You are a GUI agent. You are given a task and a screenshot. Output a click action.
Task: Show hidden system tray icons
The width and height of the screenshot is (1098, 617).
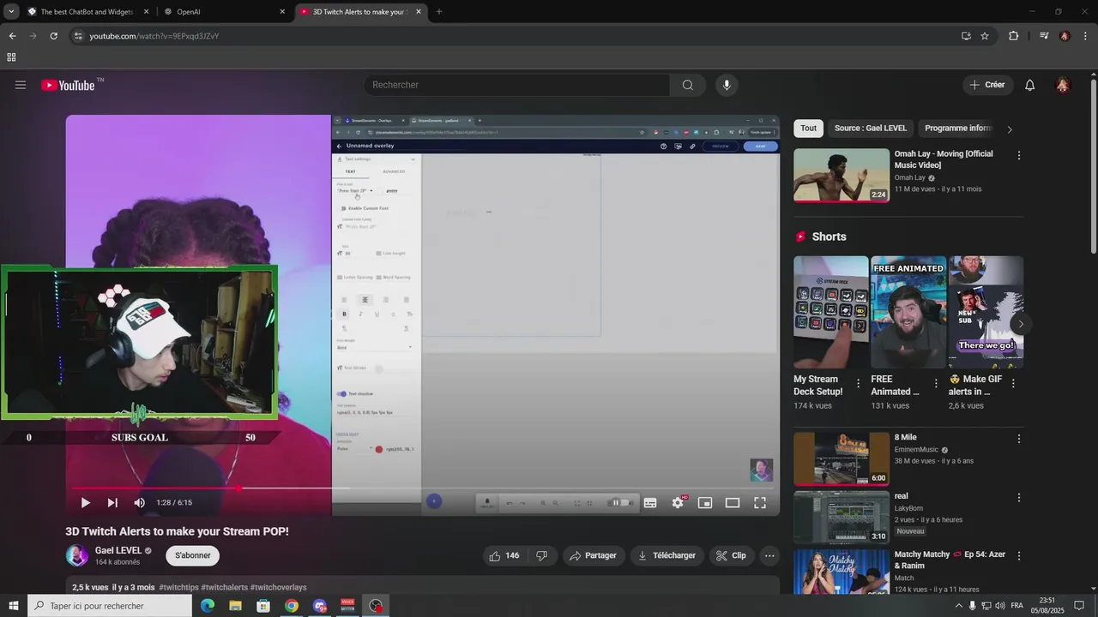tap(959, 606)
